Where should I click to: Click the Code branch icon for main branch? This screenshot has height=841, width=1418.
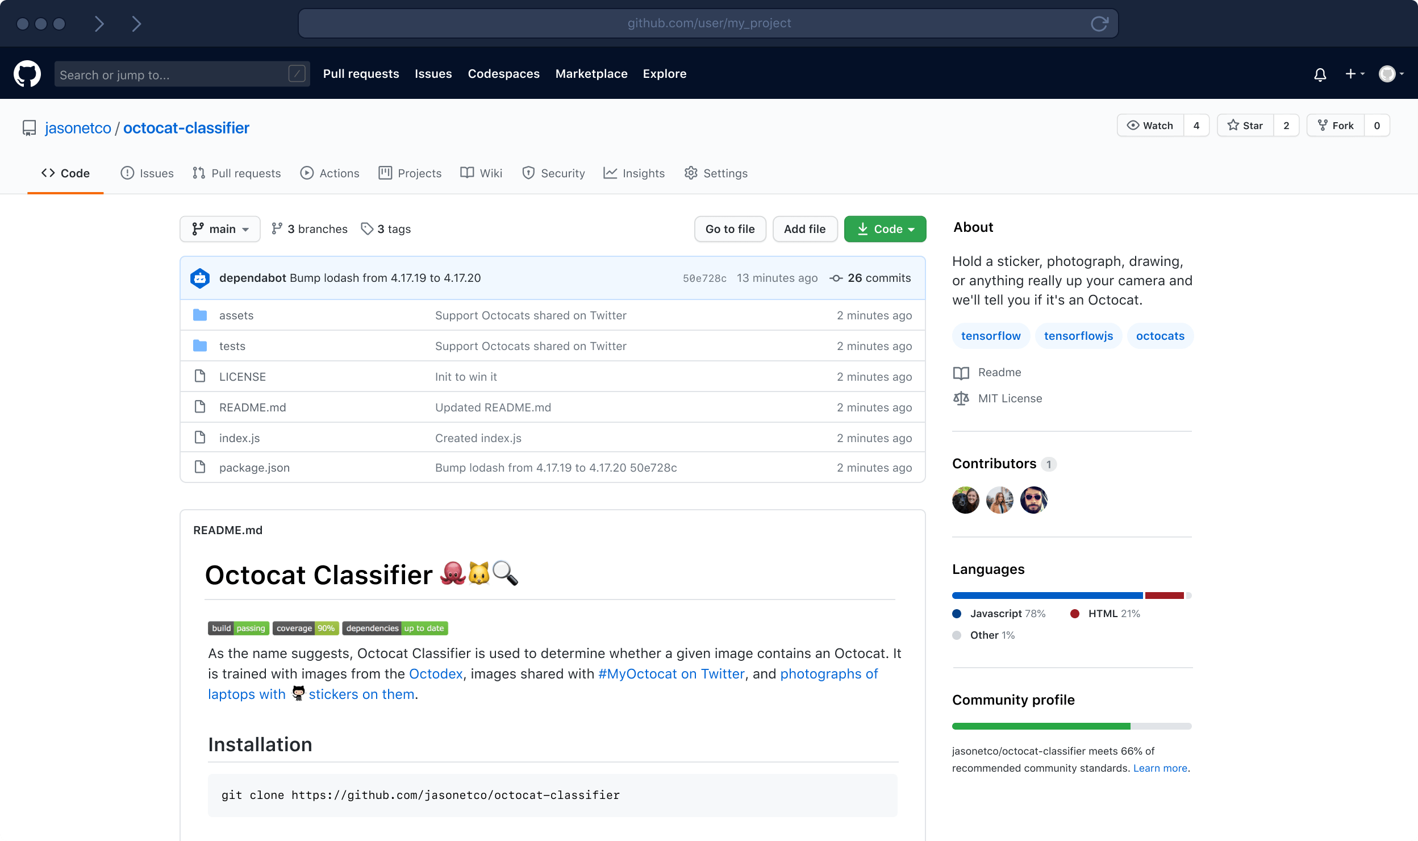click(198, 228)
